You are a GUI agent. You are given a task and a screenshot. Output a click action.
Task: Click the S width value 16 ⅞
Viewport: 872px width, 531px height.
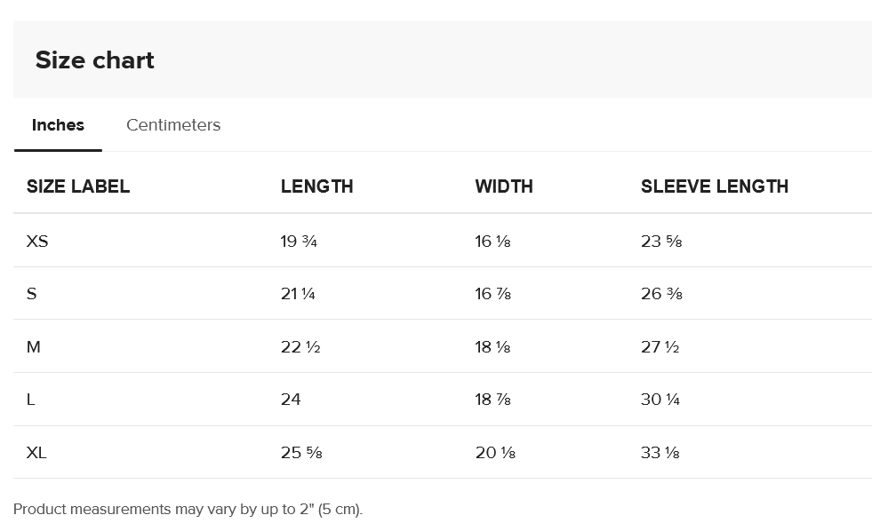click(x=492, y=293)
